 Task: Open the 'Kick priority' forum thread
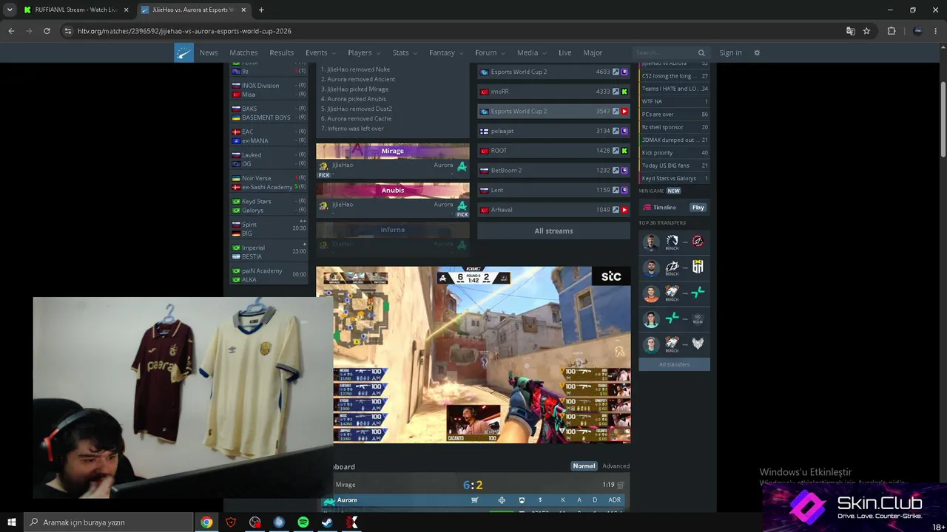pos(675,153)
